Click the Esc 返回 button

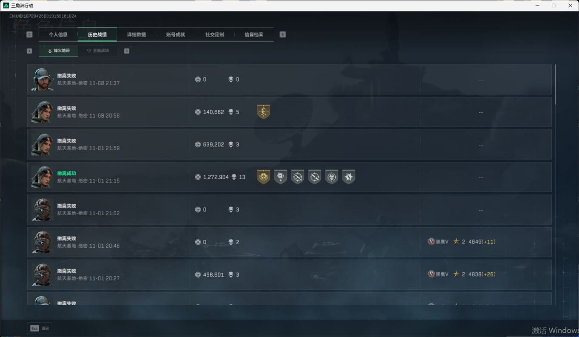coord(40,328)
